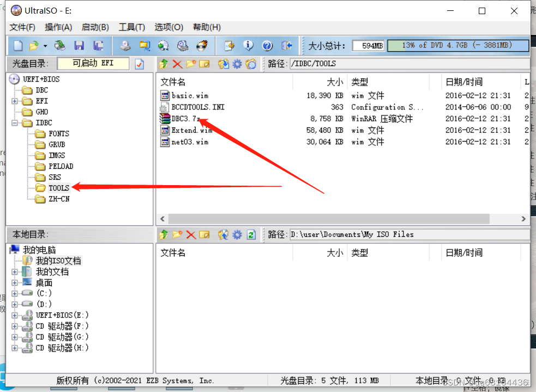Select the TOOLS folder in disc tree
Screen dimensions: 536x392
tap(59, 188)
